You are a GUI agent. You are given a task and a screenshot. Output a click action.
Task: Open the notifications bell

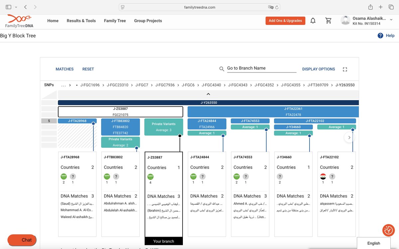[313, 21]
